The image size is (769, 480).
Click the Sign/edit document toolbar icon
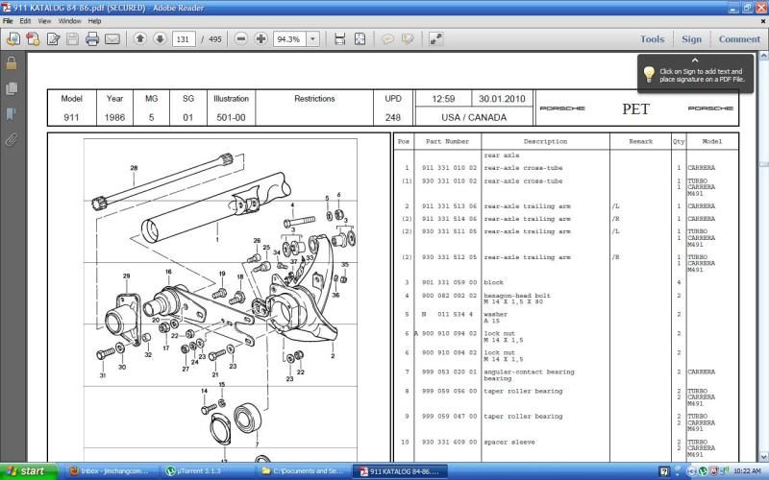tap(53, 38)
